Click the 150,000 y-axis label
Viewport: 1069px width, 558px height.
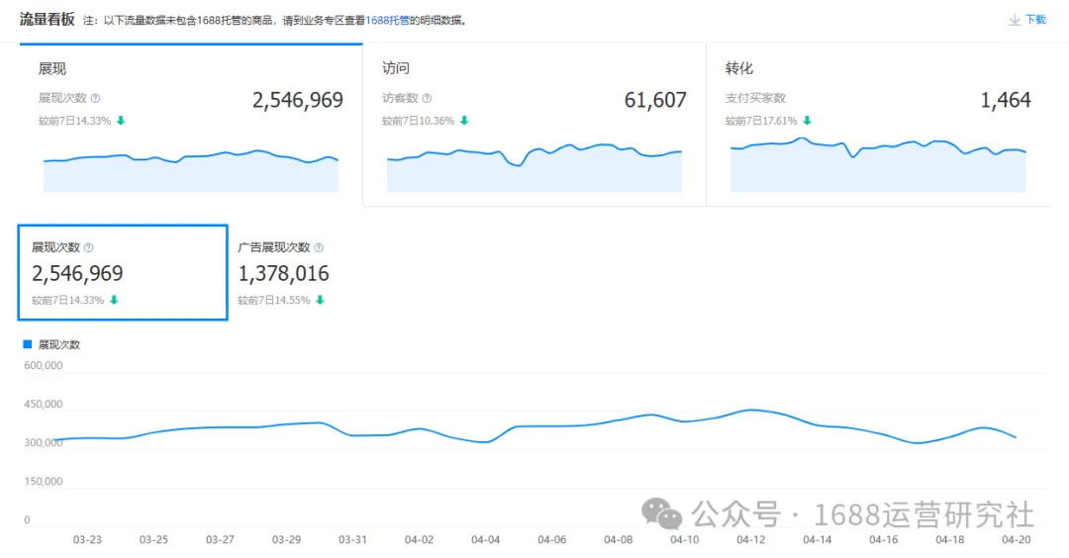(x=43, y=482)
